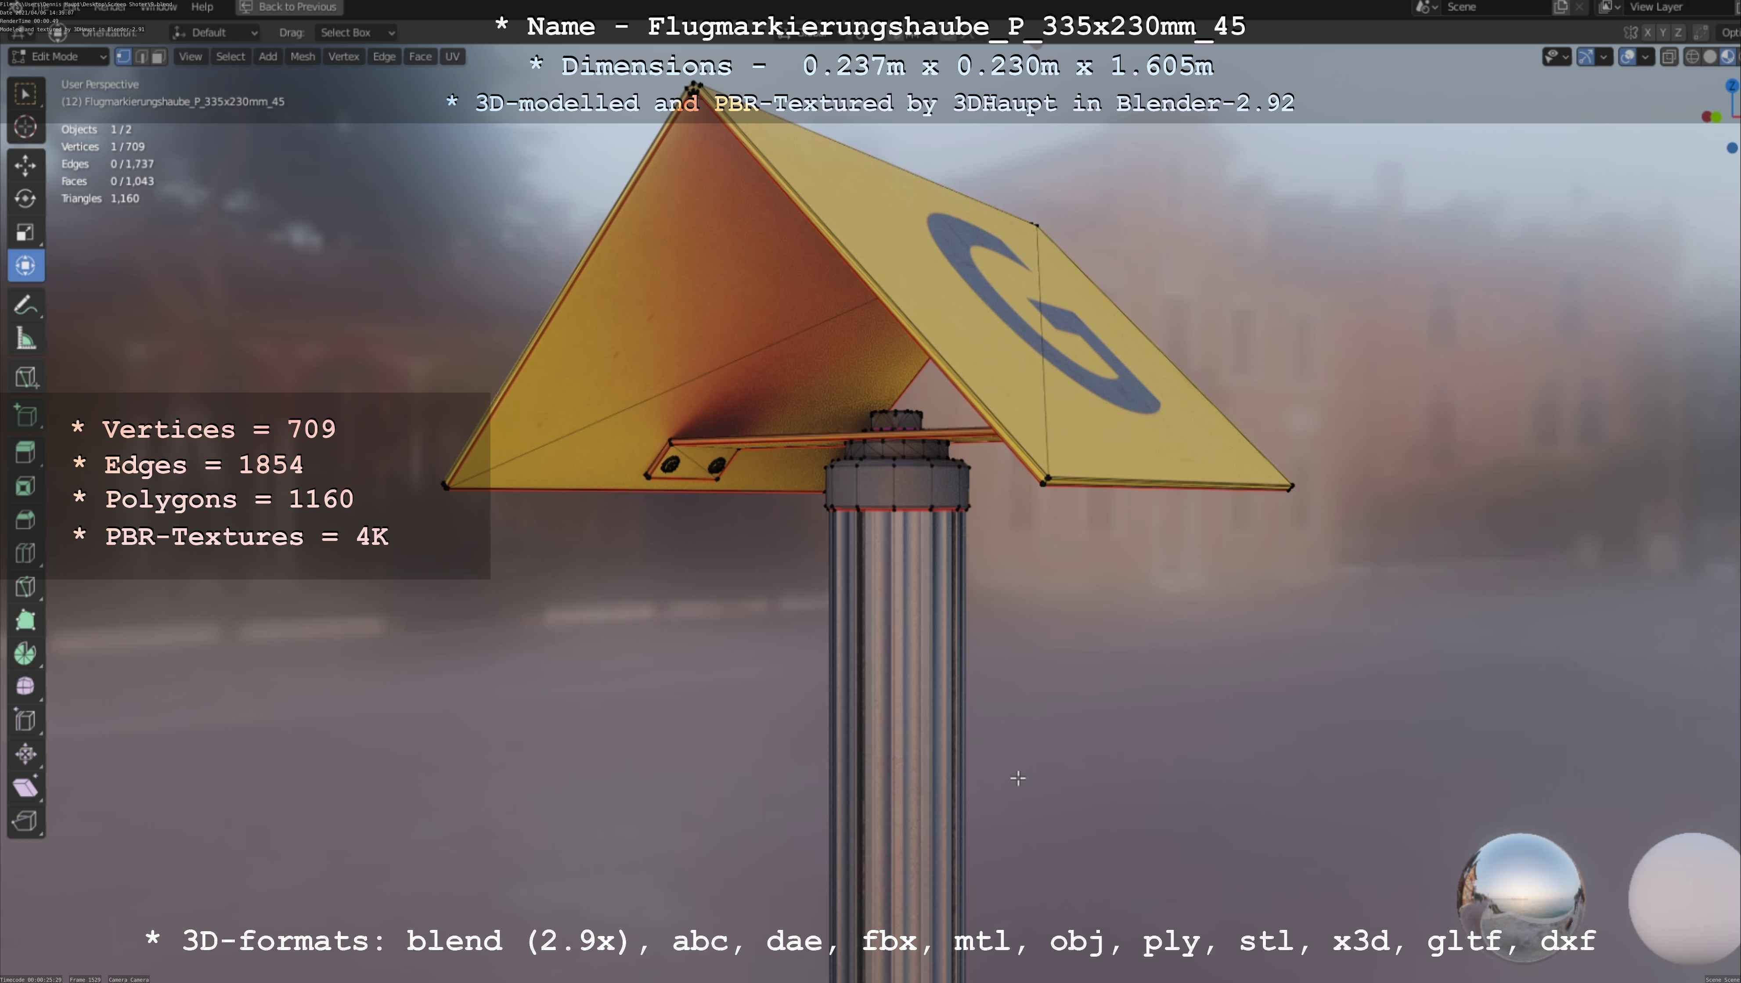Pick the Annotate pencil tool
Screen dimensions: 1741x983
[x=25, y=306]
